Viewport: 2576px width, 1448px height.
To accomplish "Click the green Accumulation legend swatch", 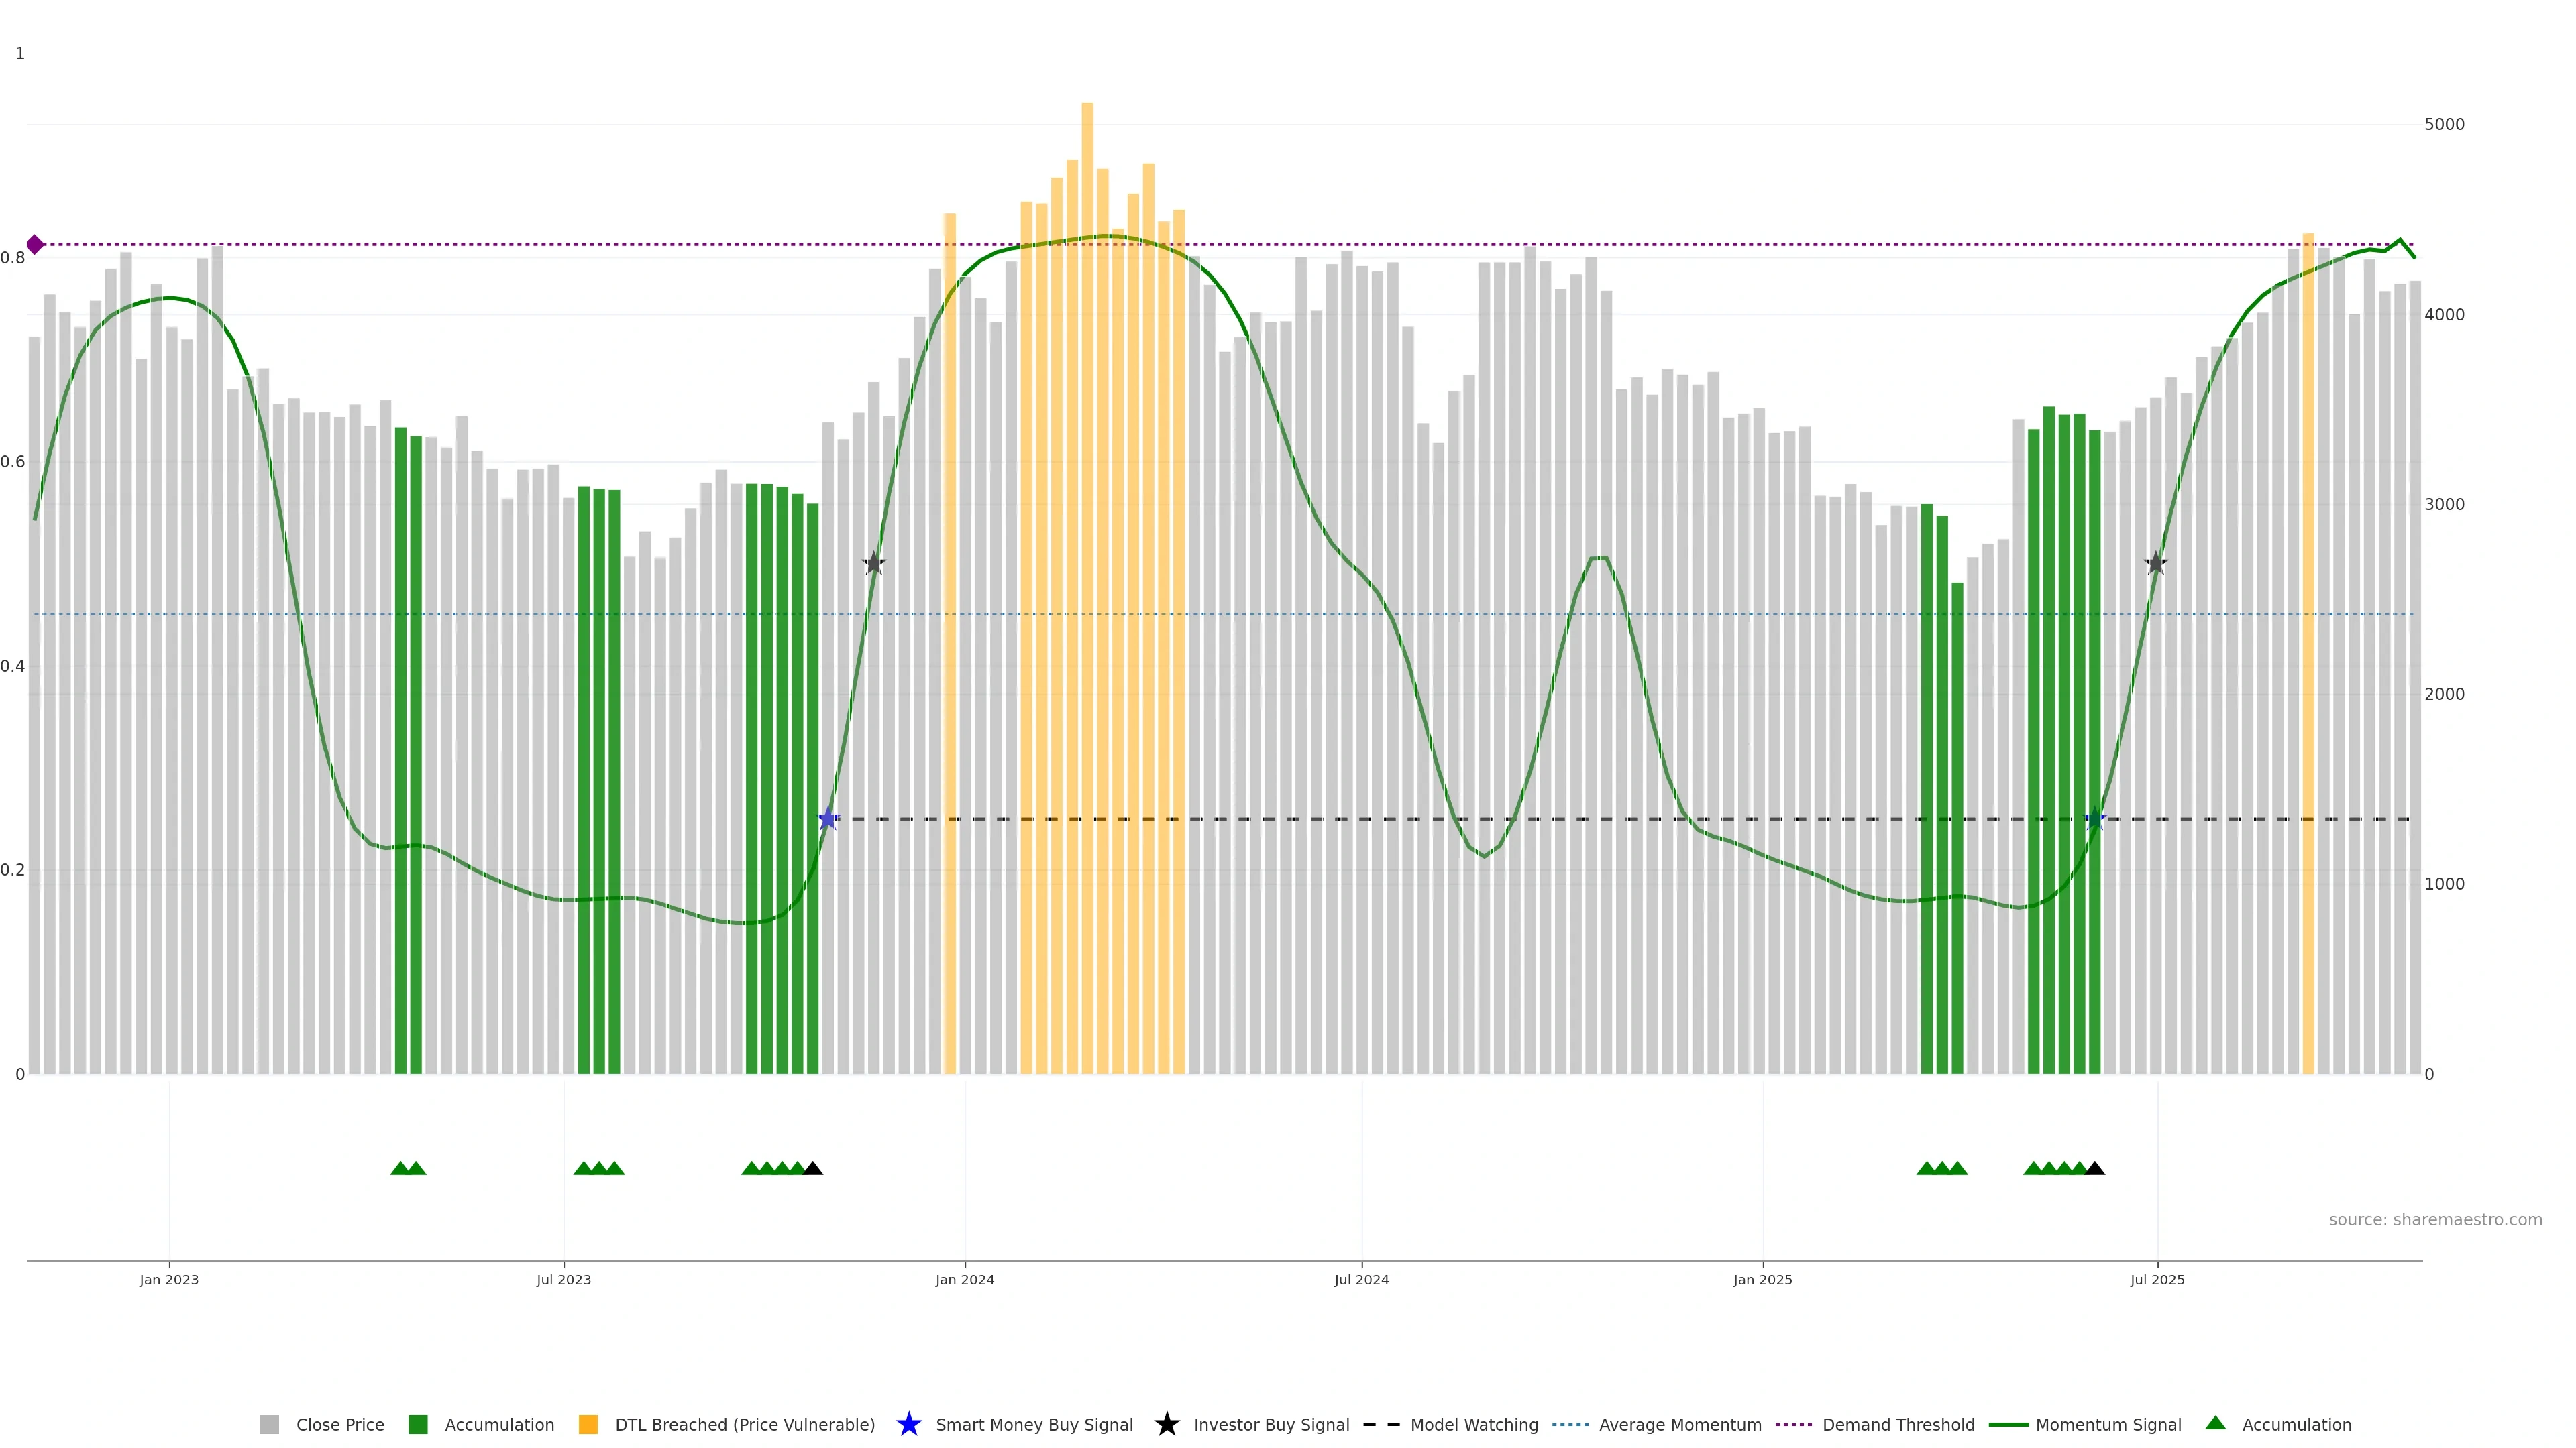I will pos(418,1425).
